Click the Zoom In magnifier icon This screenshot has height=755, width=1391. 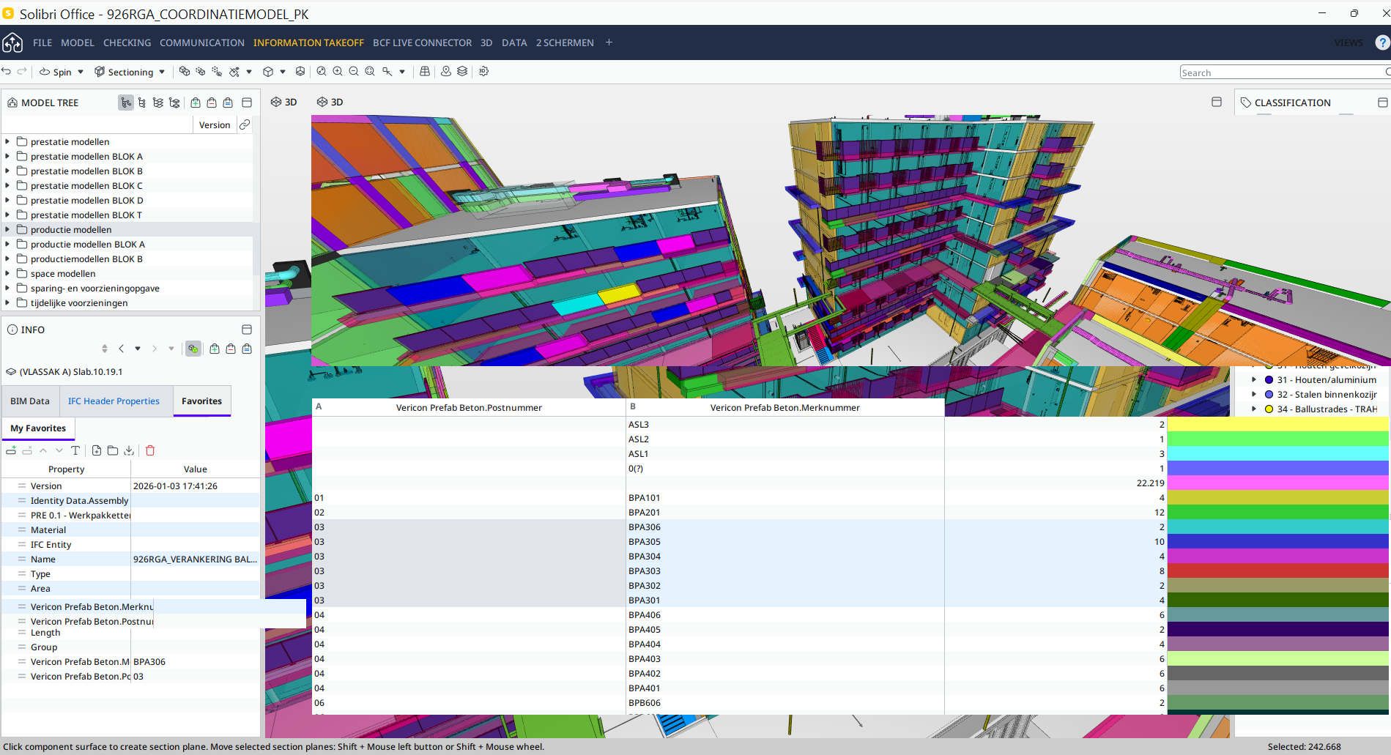tap(338, 72)
